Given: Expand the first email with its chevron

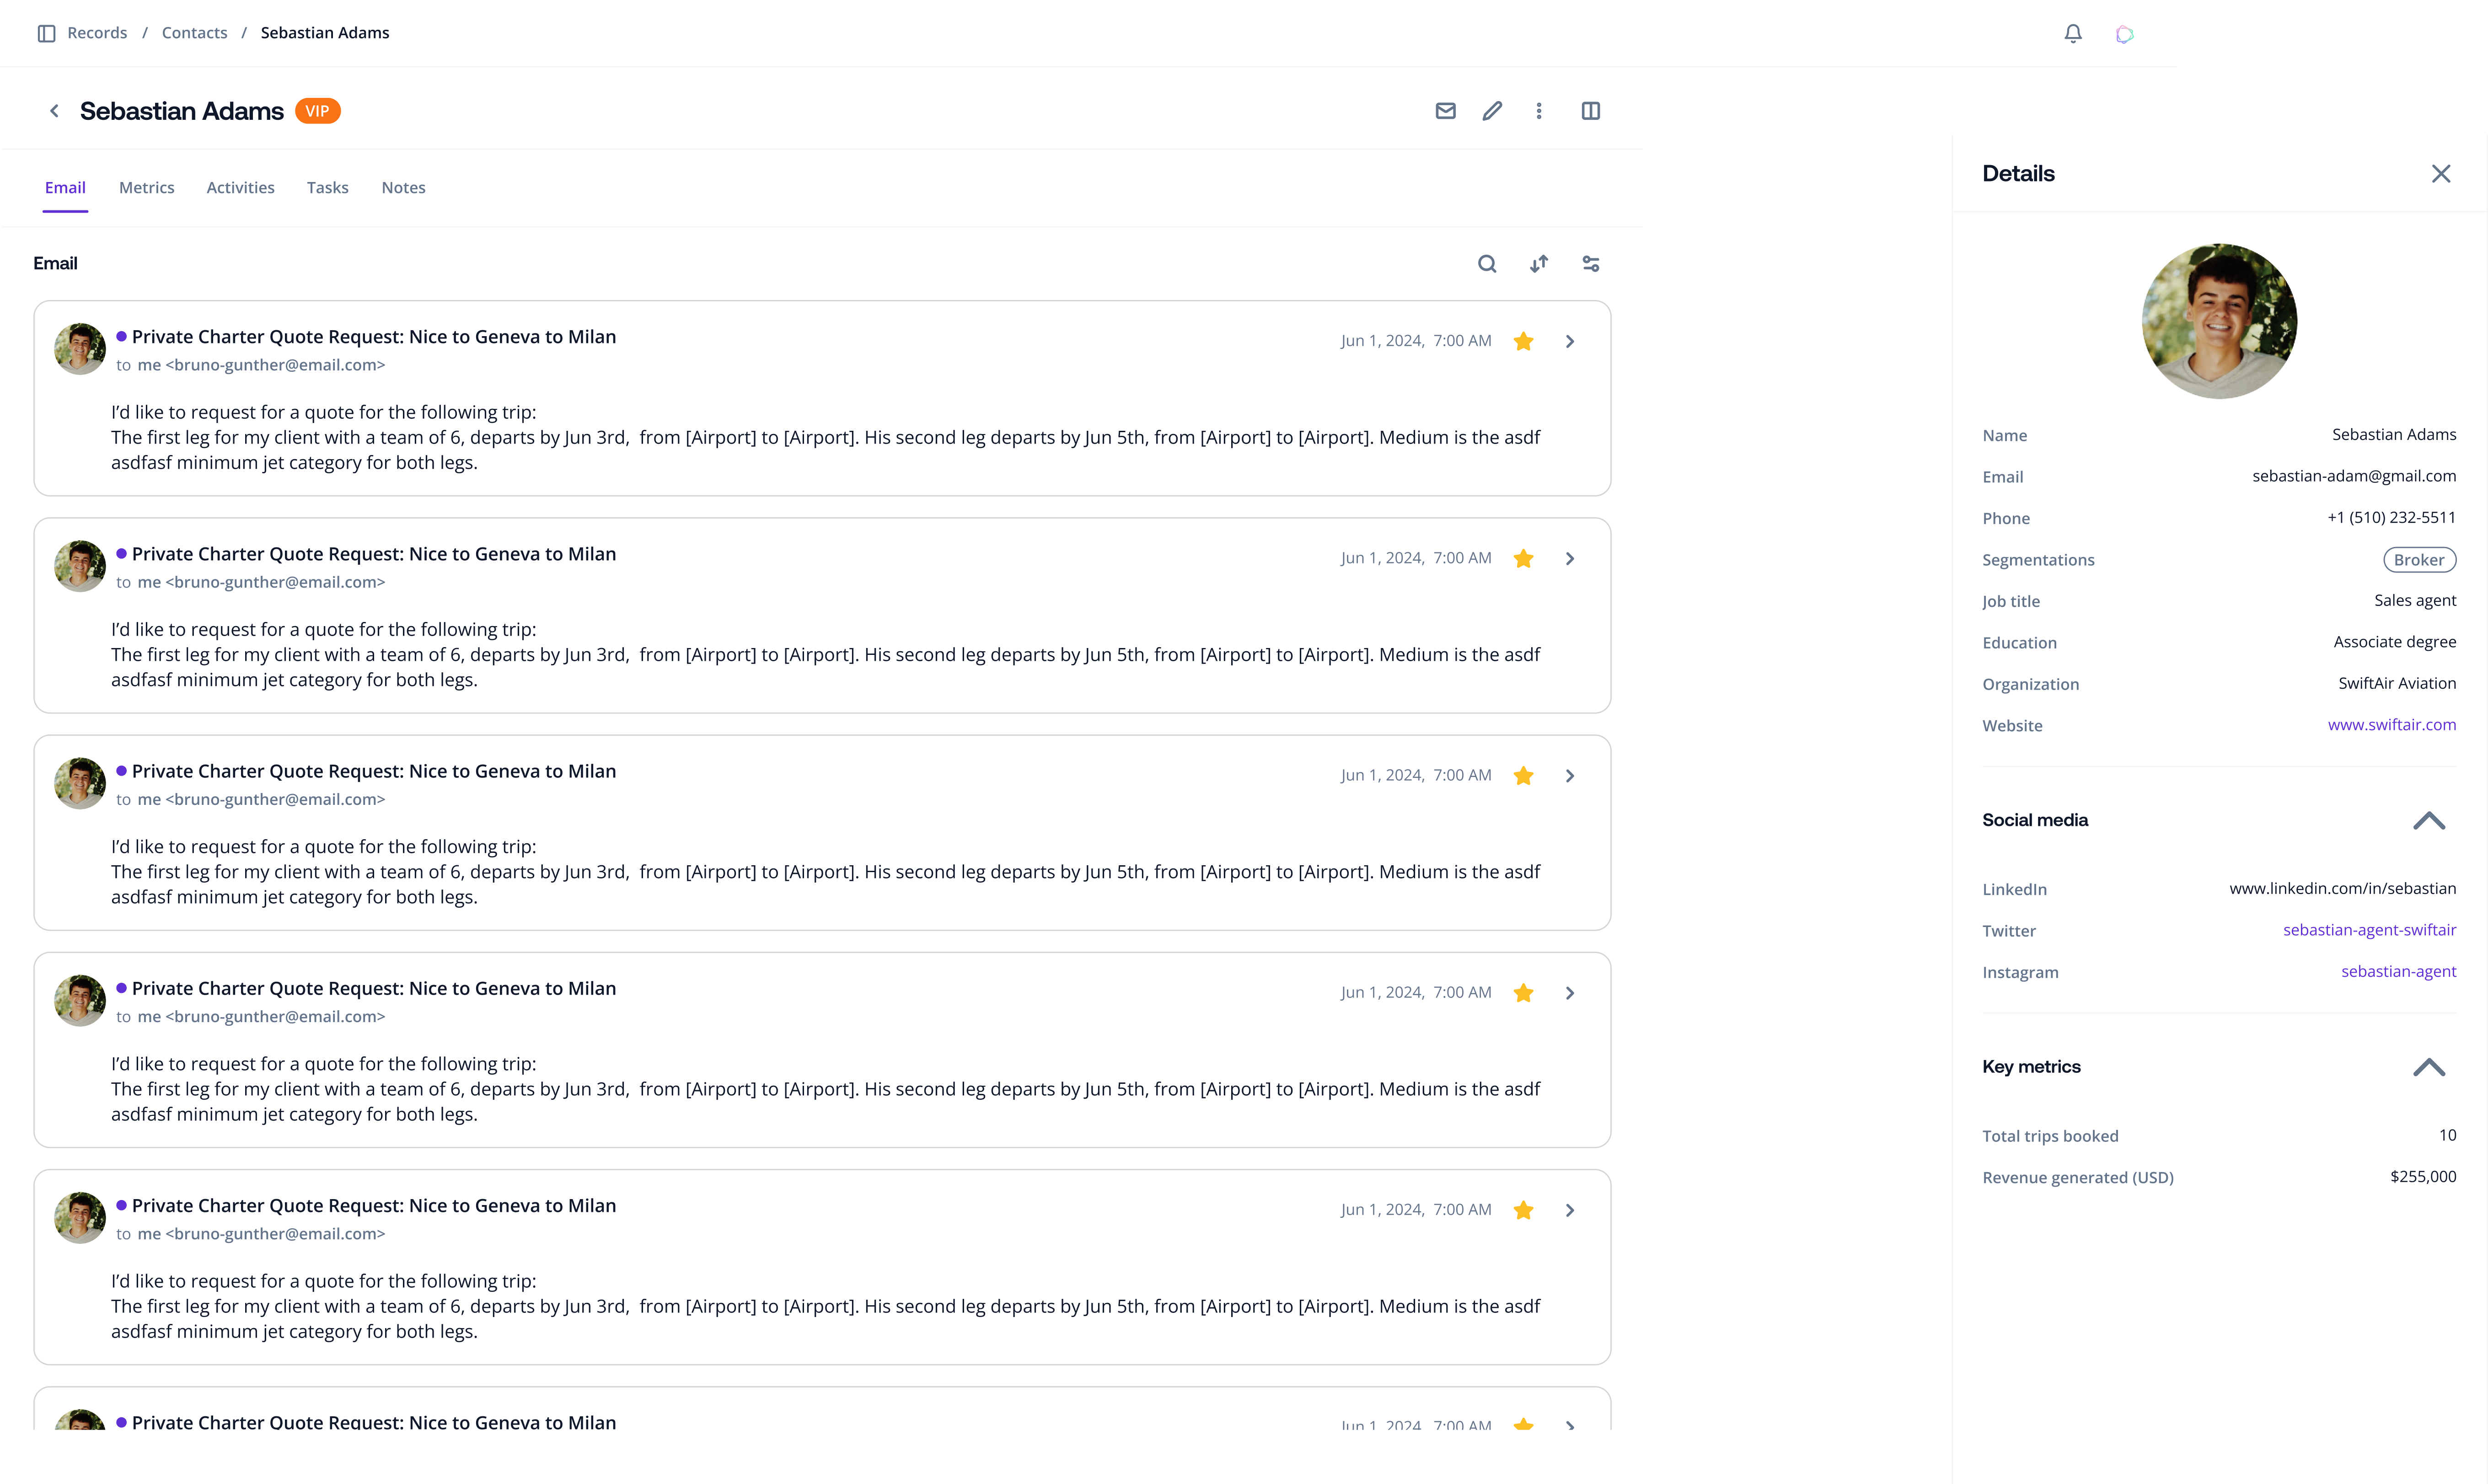Looking at the screenshot, I should pos(1570,341).
